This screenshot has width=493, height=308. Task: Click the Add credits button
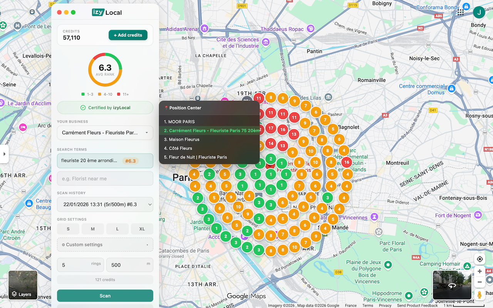pyautogui.click(x=128, y=35)
